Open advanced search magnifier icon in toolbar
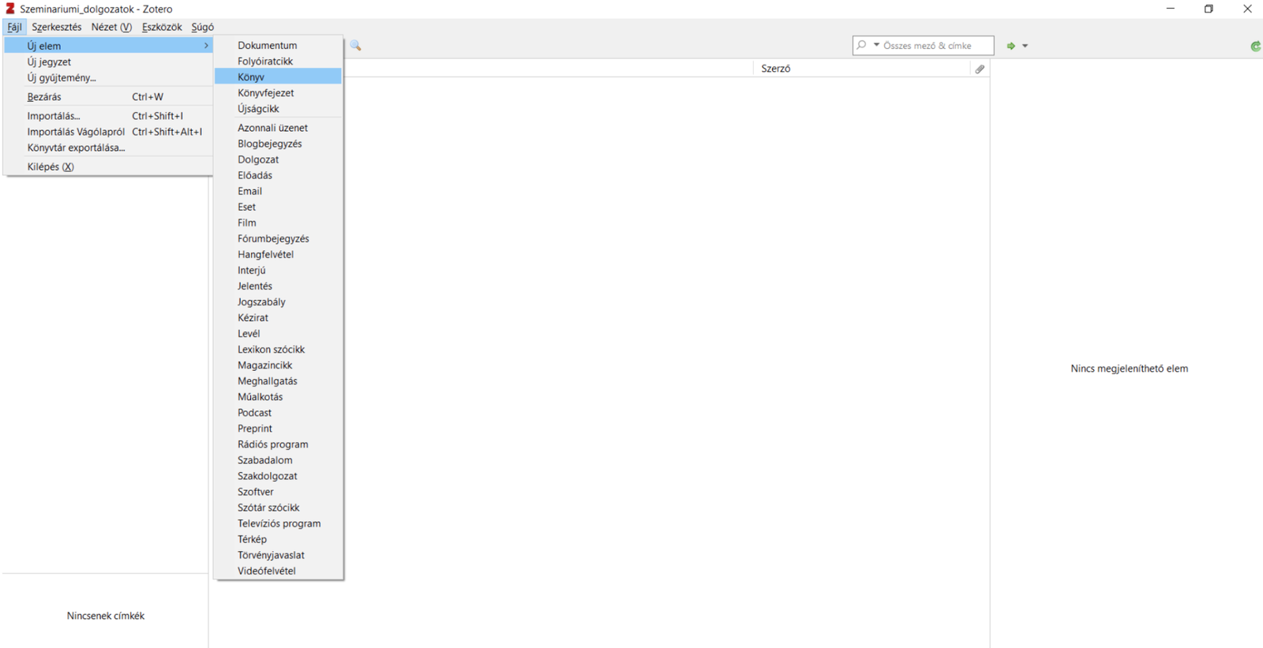Viewport: 1263px width, 648px height. click(x=356, y=46)
